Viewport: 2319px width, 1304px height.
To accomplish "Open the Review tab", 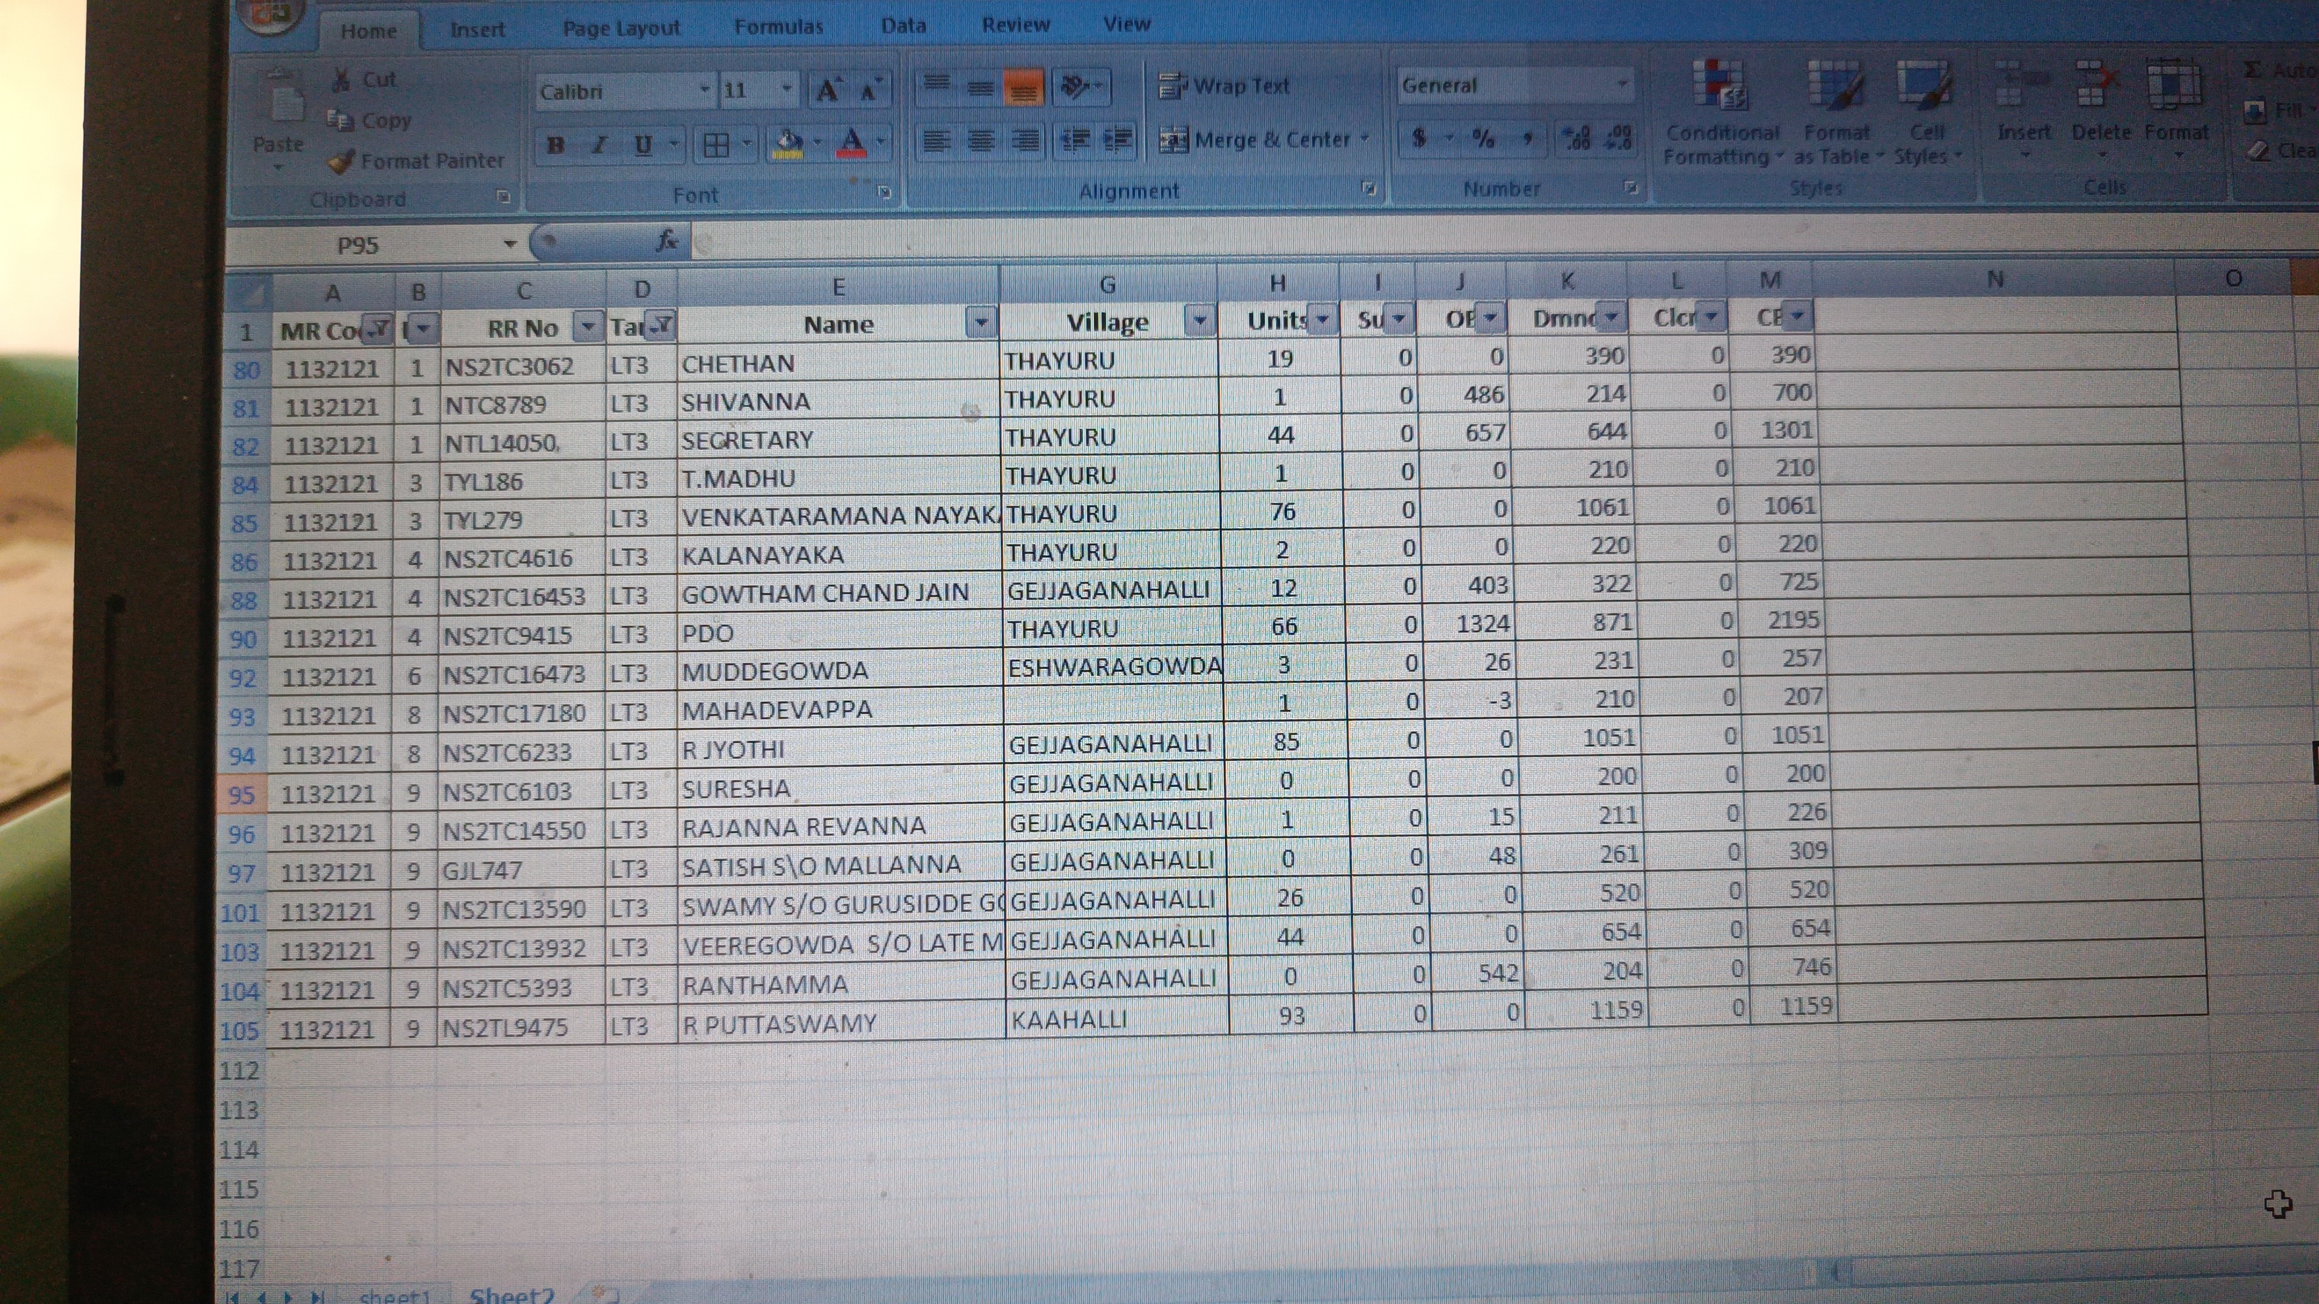I will (x=1015, y=25).
